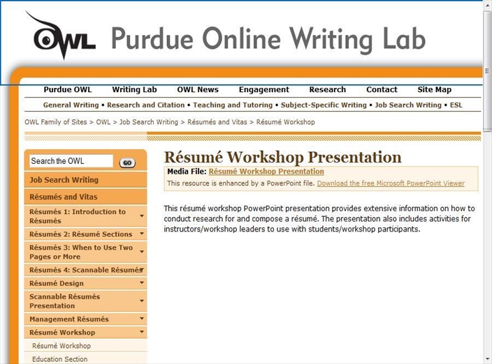Click Résumés and Vitas breadcrumb link
The width and height of the screenshot is (492, 364).
pos(217,122)
